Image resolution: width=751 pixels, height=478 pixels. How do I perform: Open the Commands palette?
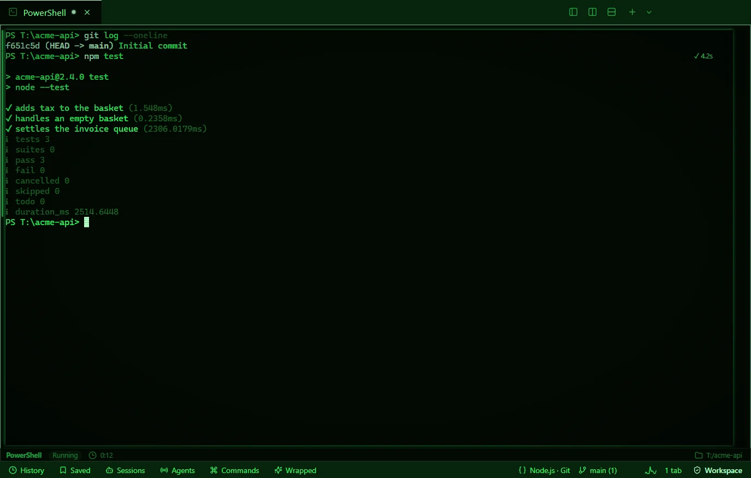[x=235, y=470]
